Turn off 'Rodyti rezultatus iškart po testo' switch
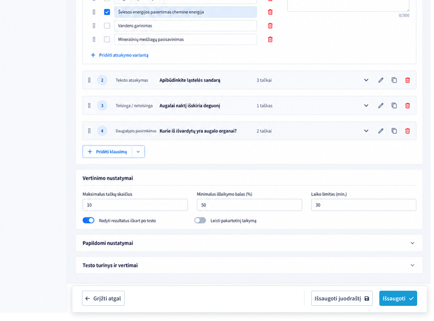The image size is (434, 321). pyautogui.click(x=89, y=220)
